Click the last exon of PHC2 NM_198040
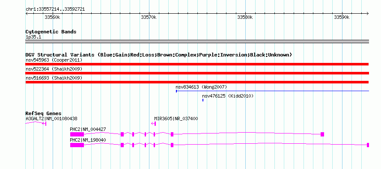The height and width of the screenshot is (169, 381). [368, 145]
